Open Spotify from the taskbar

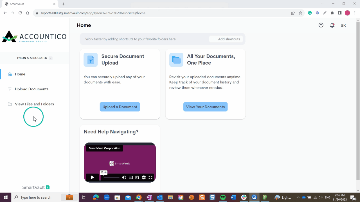[223, 198]
